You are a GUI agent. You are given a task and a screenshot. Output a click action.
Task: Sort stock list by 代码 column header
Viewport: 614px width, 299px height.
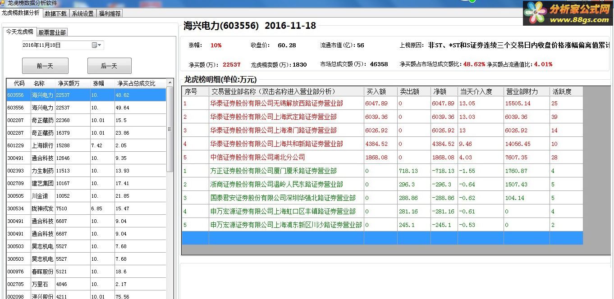(19, 83)
